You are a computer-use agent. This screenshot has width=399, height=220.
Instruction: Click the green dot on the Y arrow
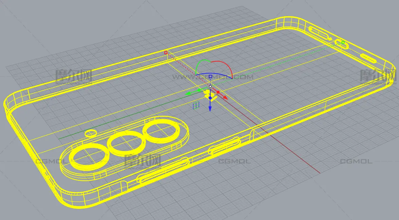click(199, 90)
